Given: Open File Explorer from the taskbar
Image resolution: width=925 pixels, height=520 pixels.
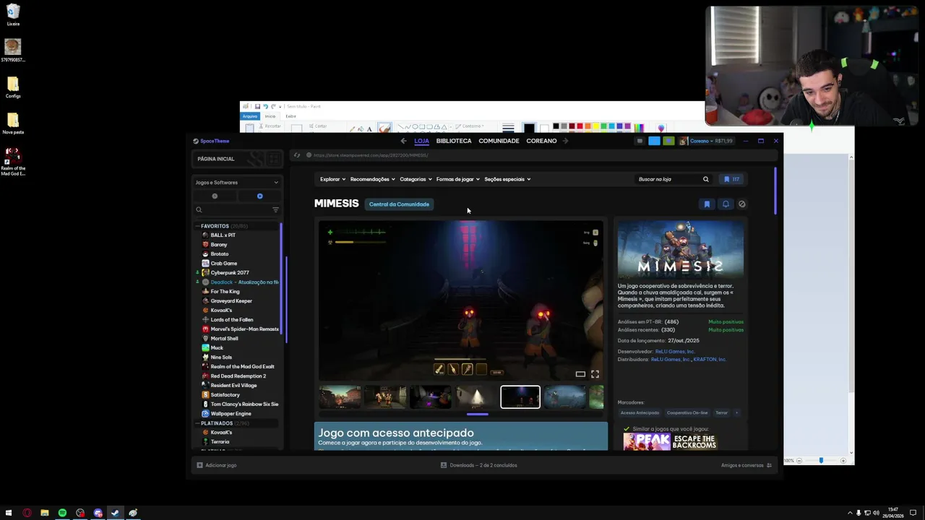Looking at the screenshot, I should point(45,513).
